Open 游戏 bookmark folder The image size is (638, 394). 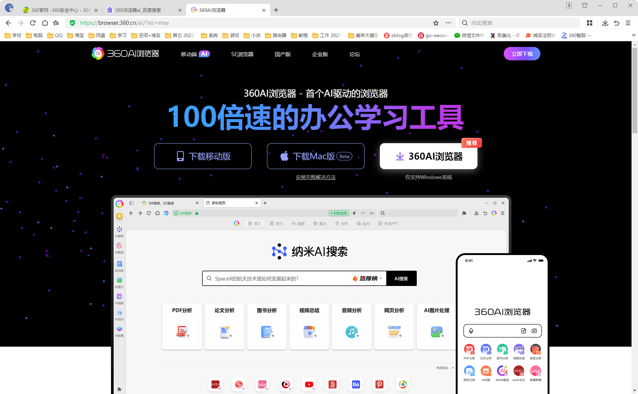point(231,36)
